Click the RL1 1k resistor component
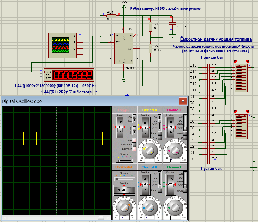258x222 pixels. [x=111, y=16]
